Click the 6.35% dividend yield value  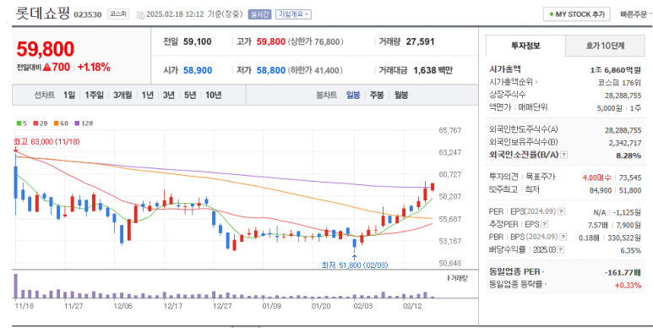point(630,250)
